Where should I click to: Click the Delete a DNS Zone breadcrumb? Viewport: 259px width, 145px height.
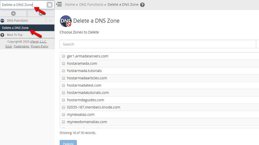tap(123, 5)
